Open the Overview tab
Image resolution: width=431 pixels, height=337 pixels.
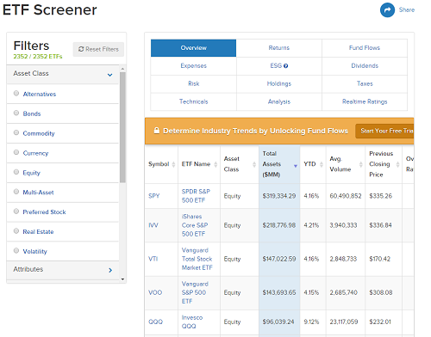pos(193,48)
